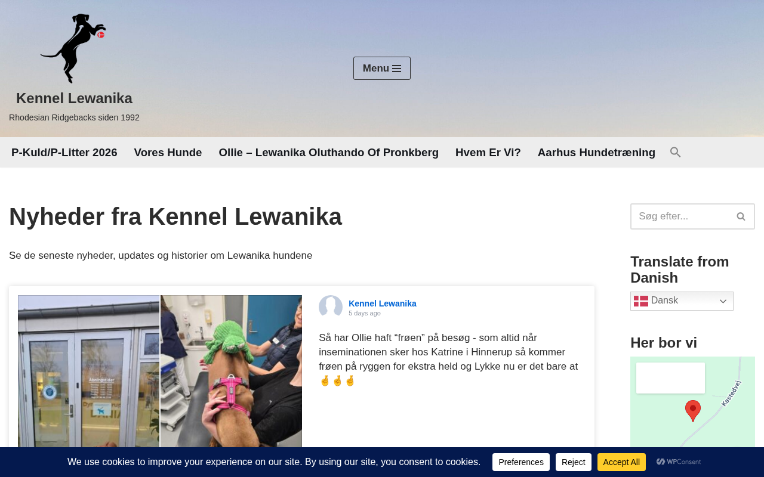Open the search magnifier in navigation bar
The height and width of the screenshot is (477, 764).
coord(675,152)
